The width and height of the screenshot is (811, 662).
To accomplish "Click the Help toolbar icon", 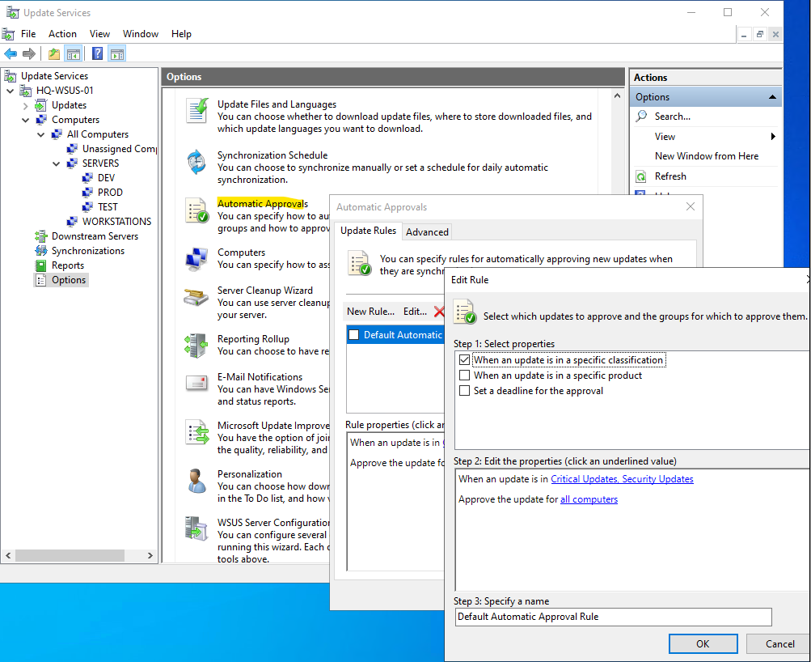I will tap(97, 54).
